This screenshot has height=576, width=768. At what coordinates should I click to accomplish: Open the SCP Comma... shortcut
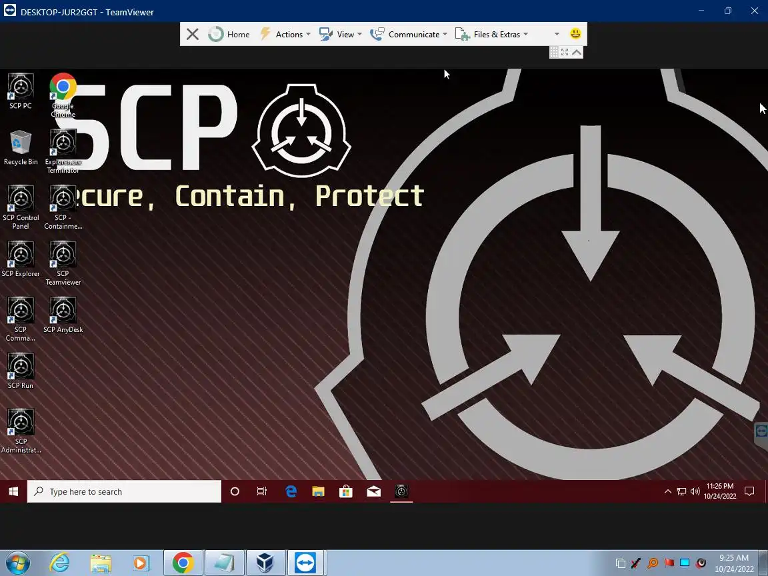[21, 319]
